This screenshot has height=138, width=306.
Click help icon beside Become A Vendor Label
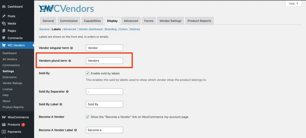[76, 130]
